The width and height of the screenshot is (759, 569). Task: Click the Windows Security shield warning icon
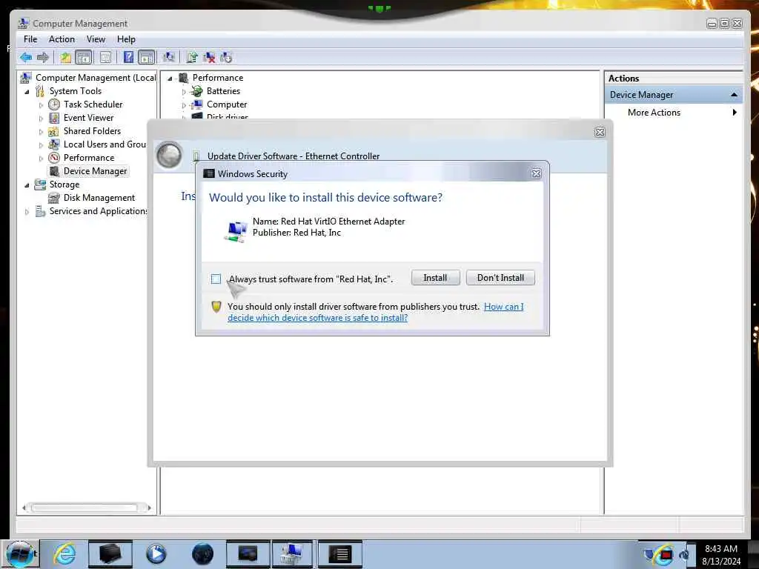[216, 307]
